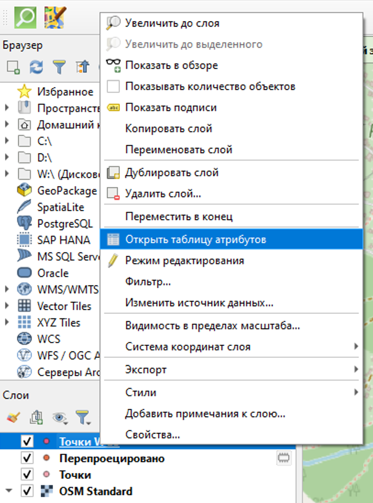The image size is (373, 503).
Task: Uncheck visibility of Перепроецировано layer
Action: (27, 458)
